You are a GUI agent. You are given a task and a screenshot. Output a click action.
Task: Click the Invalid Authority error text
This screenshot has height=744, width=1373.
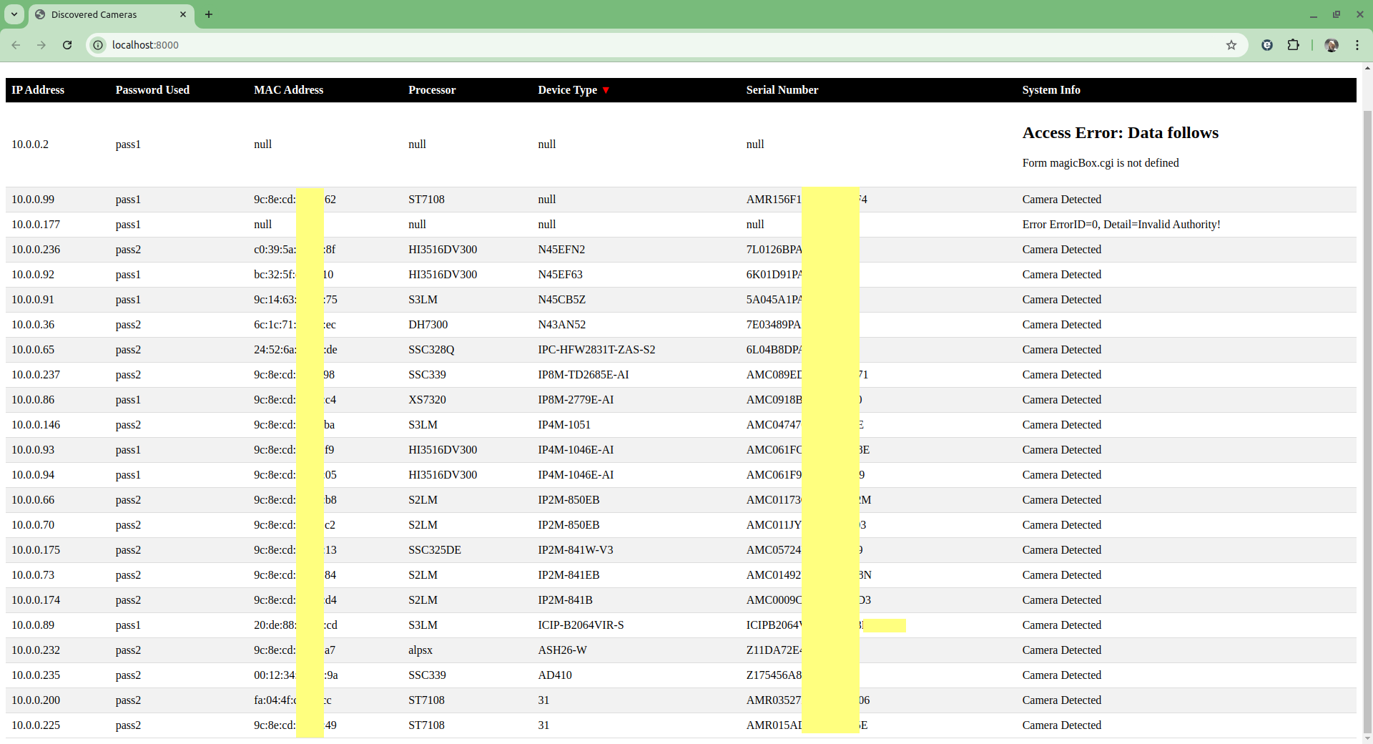point(1121,225)
